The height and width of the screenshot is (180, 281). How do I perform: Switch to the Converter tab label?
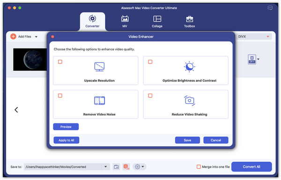click(x=92, y=26)
